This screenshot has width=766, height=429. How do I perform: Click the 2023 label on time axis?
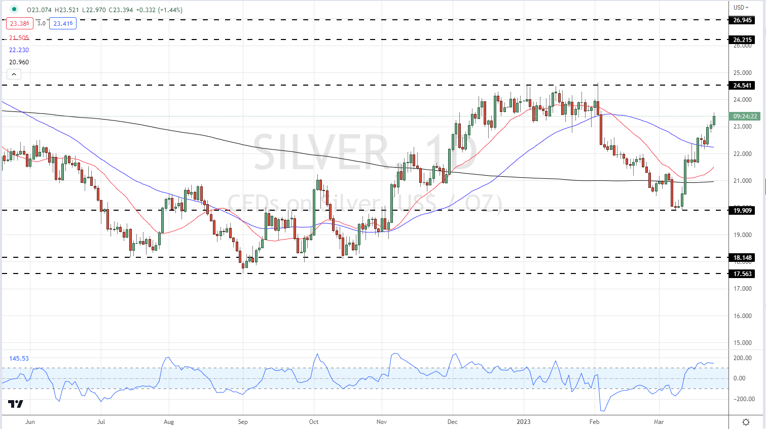coord(524,422)
